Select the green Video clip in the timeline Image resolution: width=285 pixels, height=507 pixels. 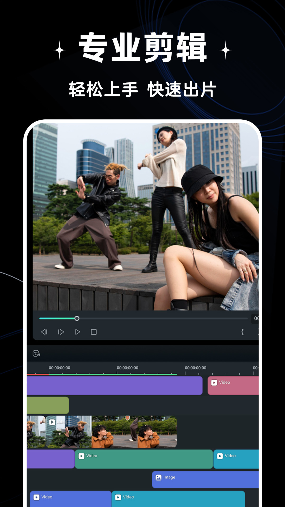[144, 459]
